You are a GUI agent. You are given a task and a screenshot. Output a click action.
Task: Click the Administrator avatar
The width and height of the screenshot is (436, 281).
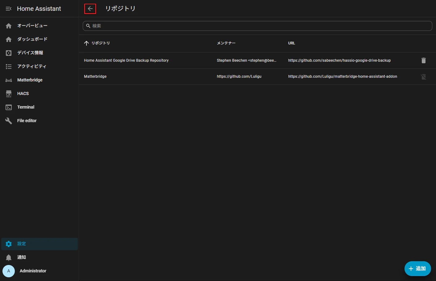click(9, 271)
